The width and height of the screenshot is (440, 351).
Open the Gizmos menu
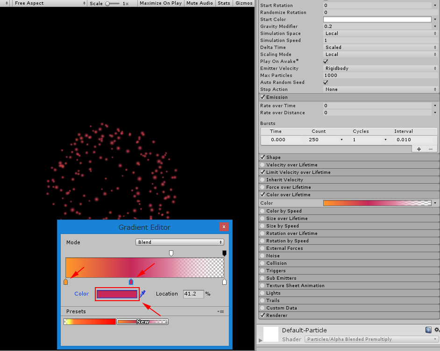click(x=244, y=3)
